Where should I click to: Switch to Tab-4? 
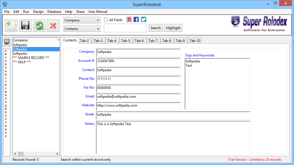click(112, 41)
